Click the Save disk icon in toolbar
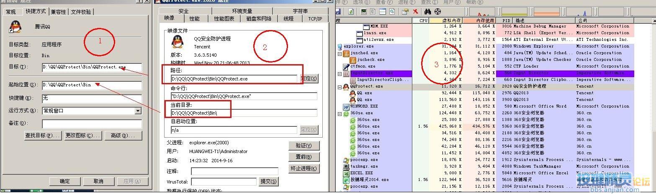656x196 pixels. pos(337,11)
